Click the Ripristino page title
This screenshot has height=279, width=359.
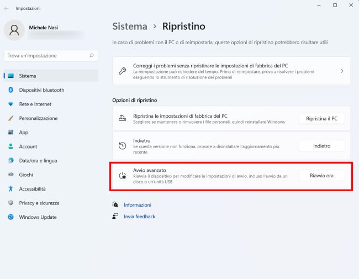click(x=183, y=27)
